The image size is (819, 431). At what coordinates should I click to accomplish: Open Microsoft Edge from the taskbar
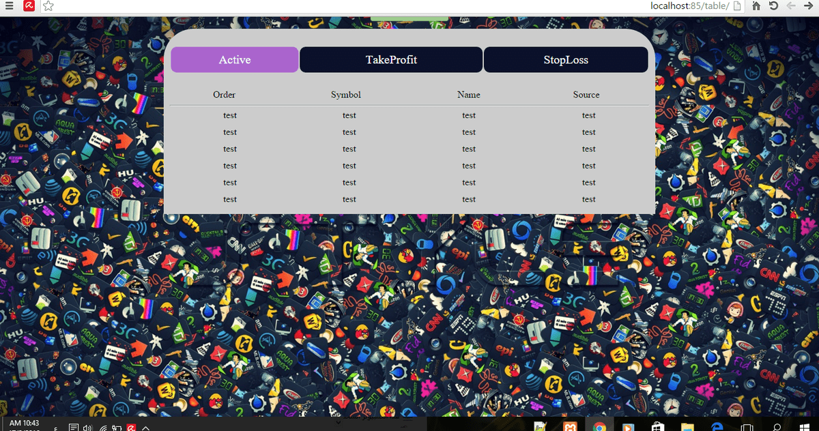[x=717, y=427]
